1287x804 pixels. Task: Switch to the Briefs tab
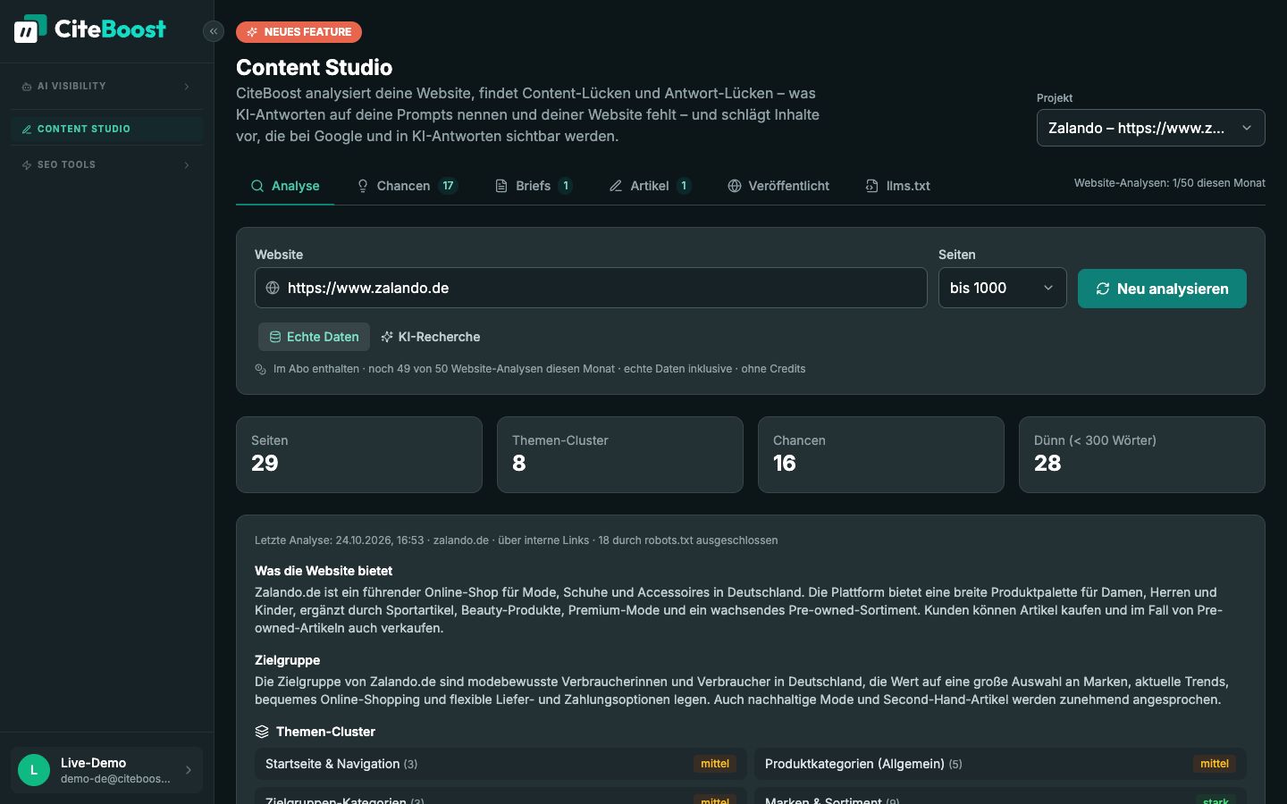[x=534, y=186]
